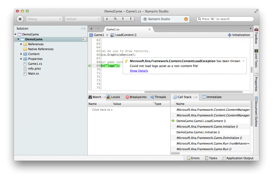The height and width of the screenshot is (180, 273).
Task: Click the orange update download icon
Action: point(186,19)
